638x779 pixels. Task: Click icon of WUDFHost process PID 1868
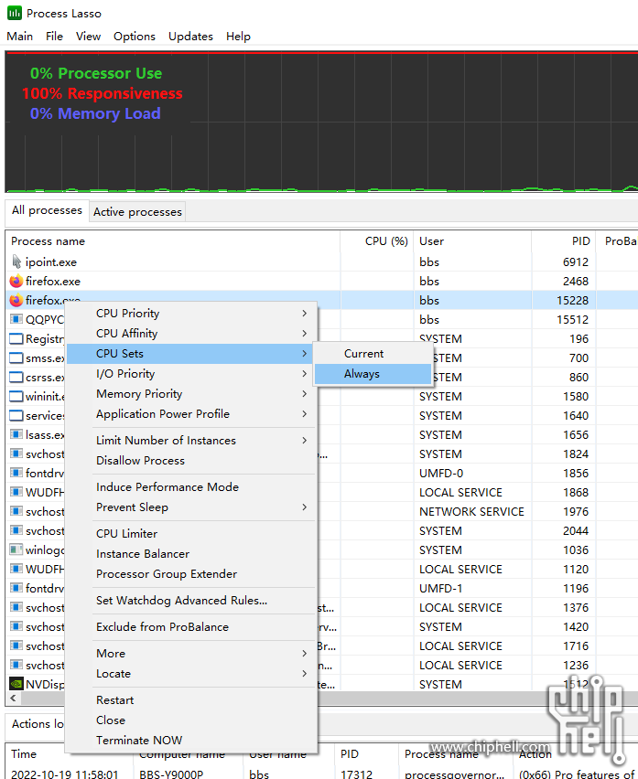point(16,492)
